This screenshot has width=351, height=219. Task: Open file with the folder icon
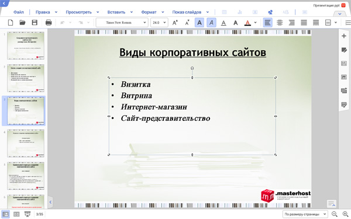22,23
